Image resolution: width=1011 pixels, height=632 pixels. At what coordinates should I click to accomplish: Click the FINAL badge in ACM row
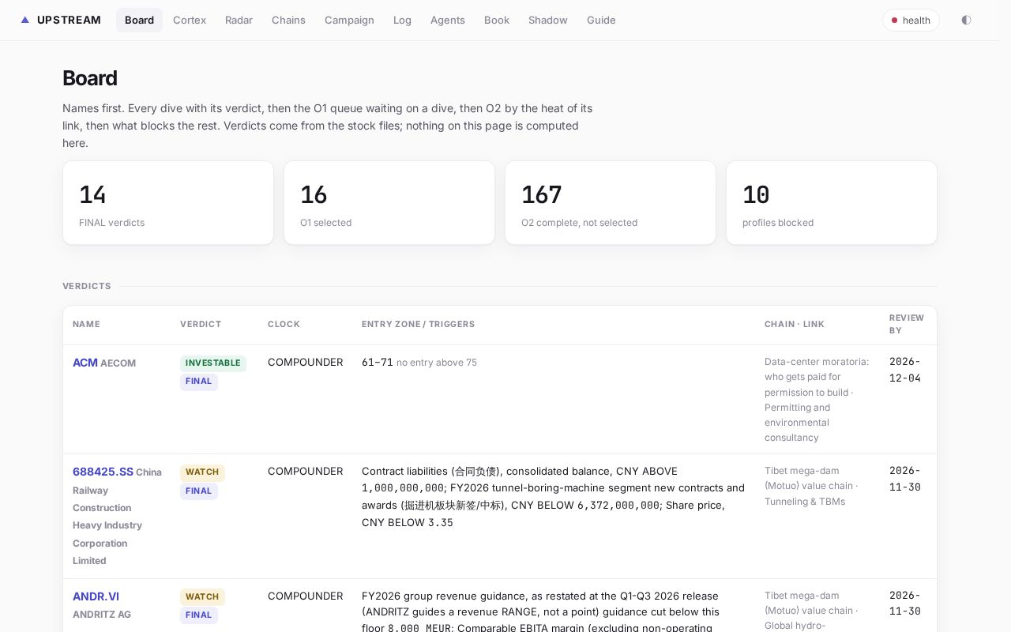pyautogui.click(x=199, y=382)
